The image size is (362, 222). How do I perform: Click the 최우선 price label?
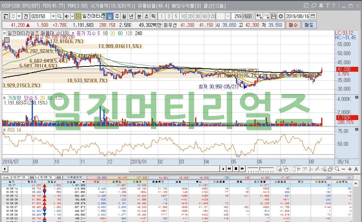pos(170,25)
